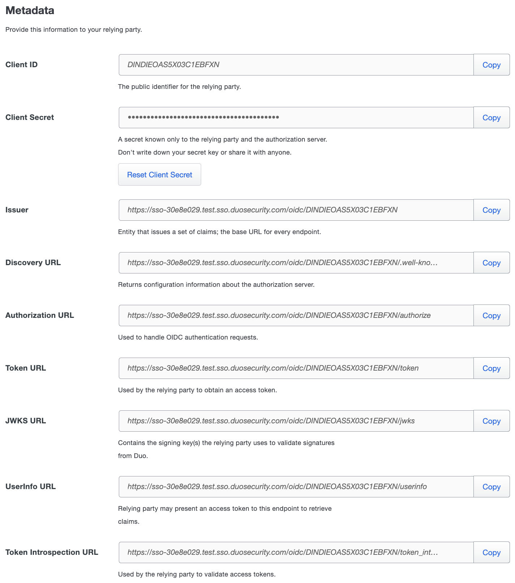Copy the Issuer URL
This screenshot has width=515, height=583.
pyautogui.click(x=491, y=210)
